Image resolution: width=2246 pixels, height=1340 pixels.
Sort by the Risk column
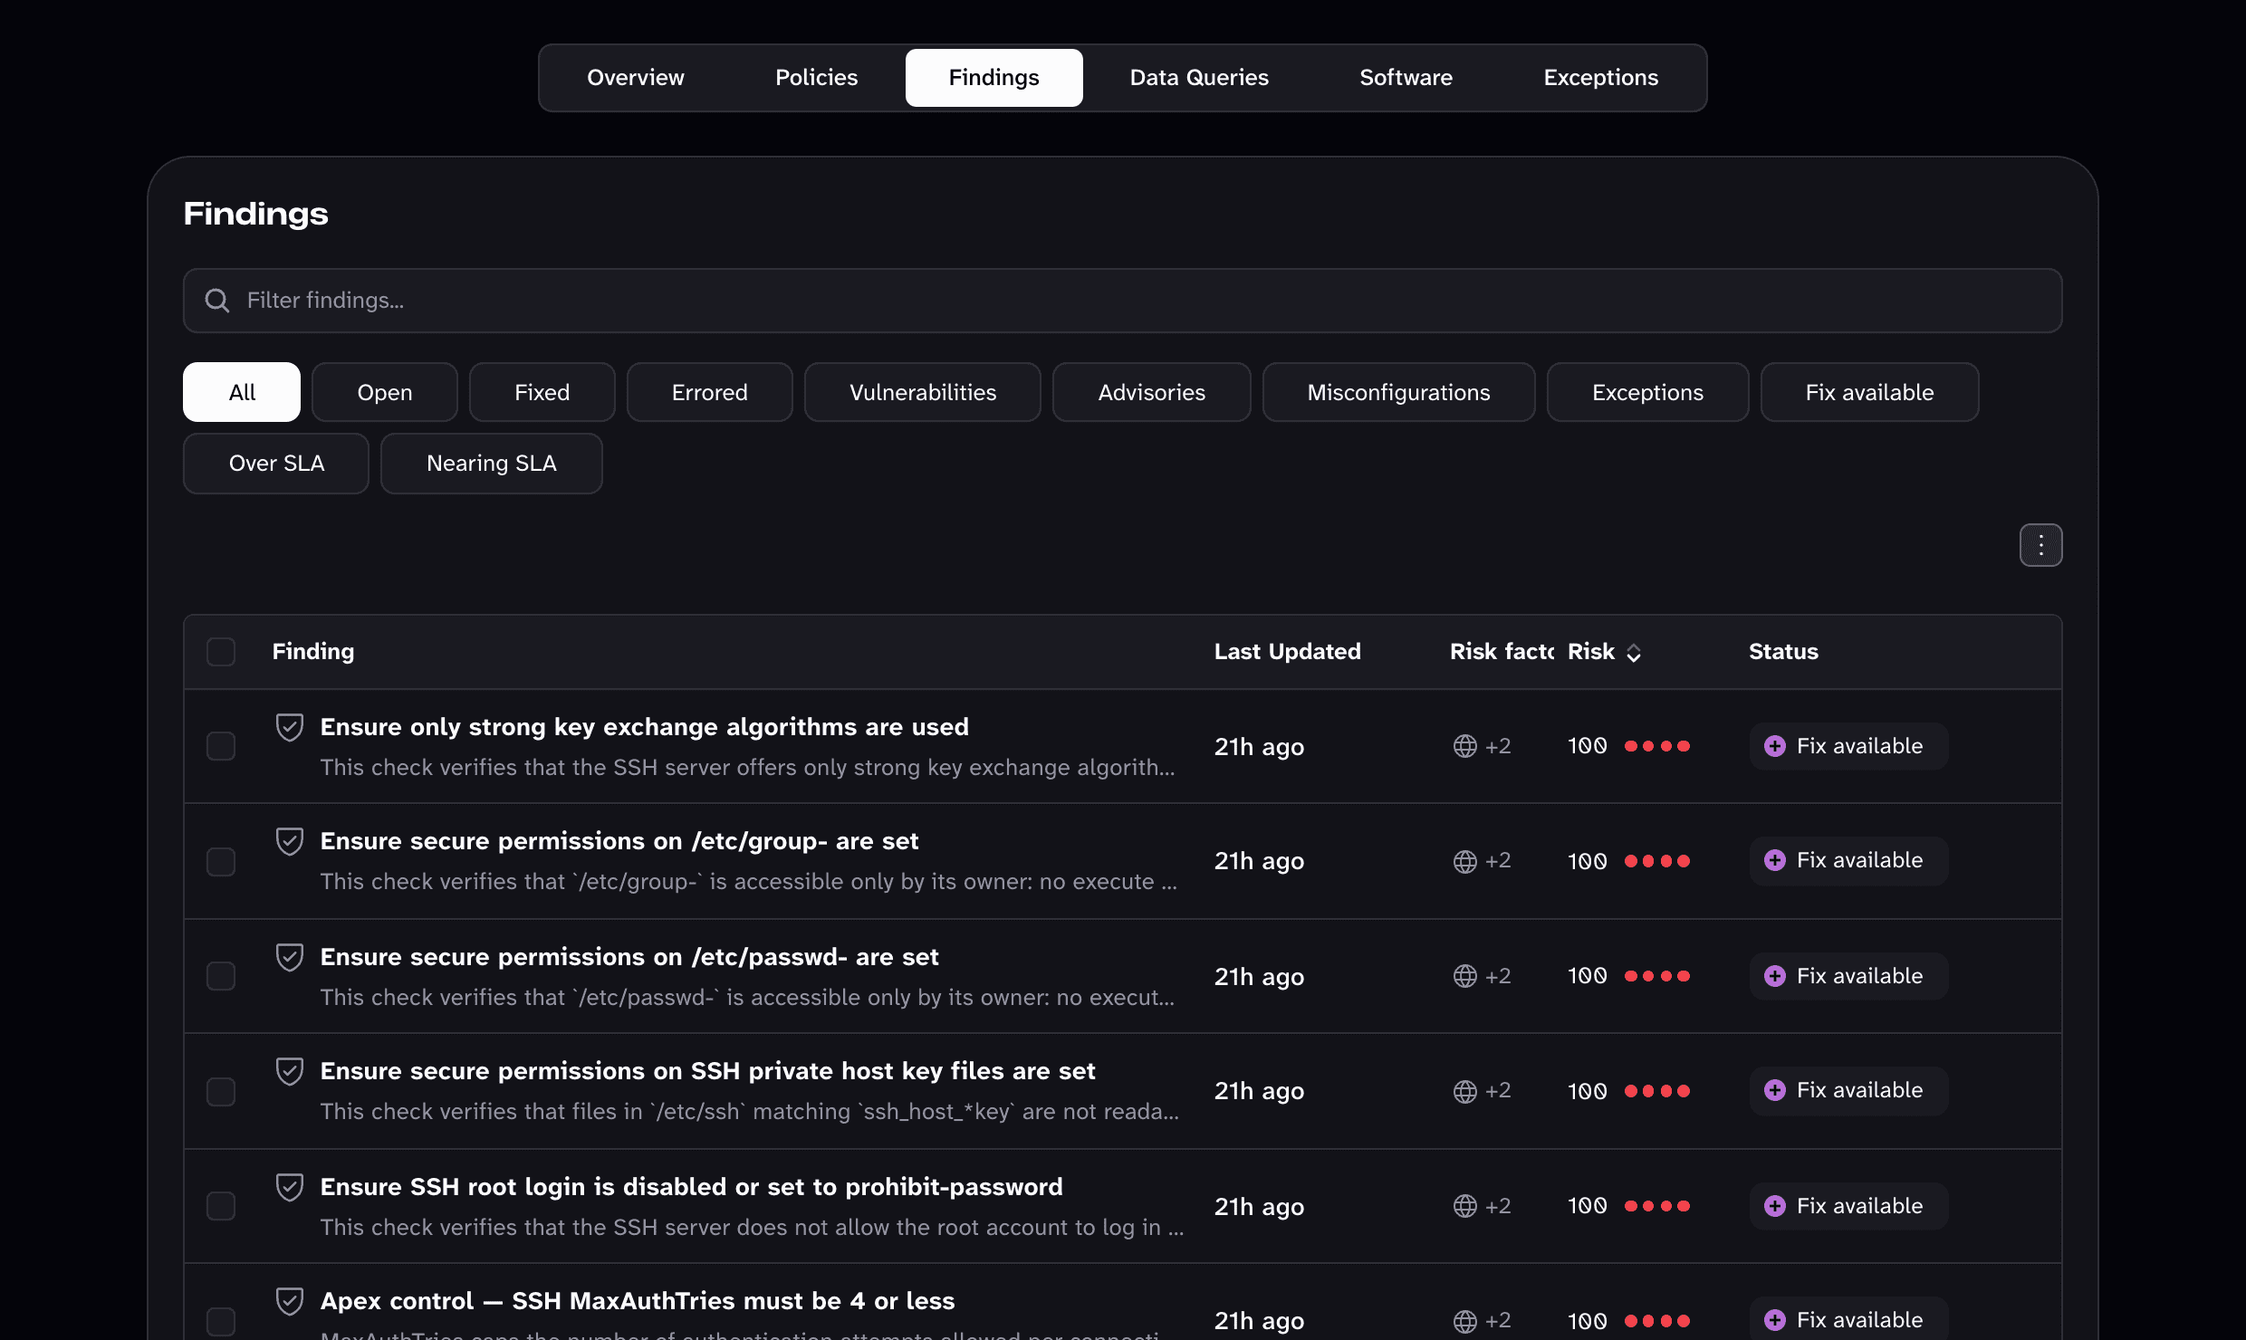(1604, 652)
